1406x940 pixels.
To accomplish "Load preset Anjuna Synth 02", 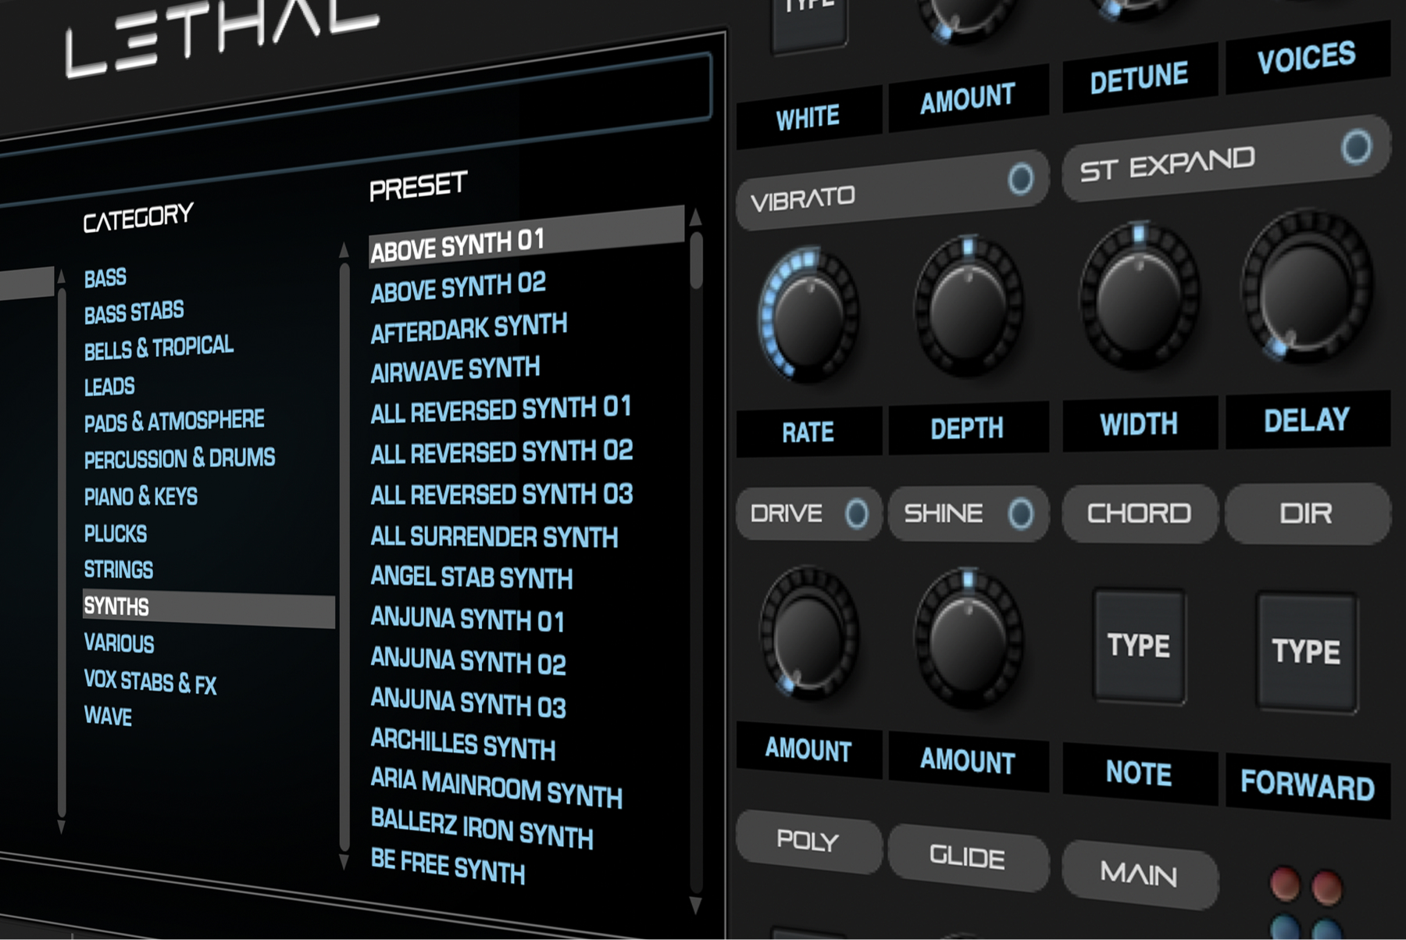I will pos(469,661).
